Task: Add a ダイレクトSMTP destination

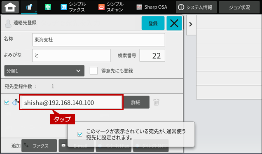Action: [x=151, y=146]
